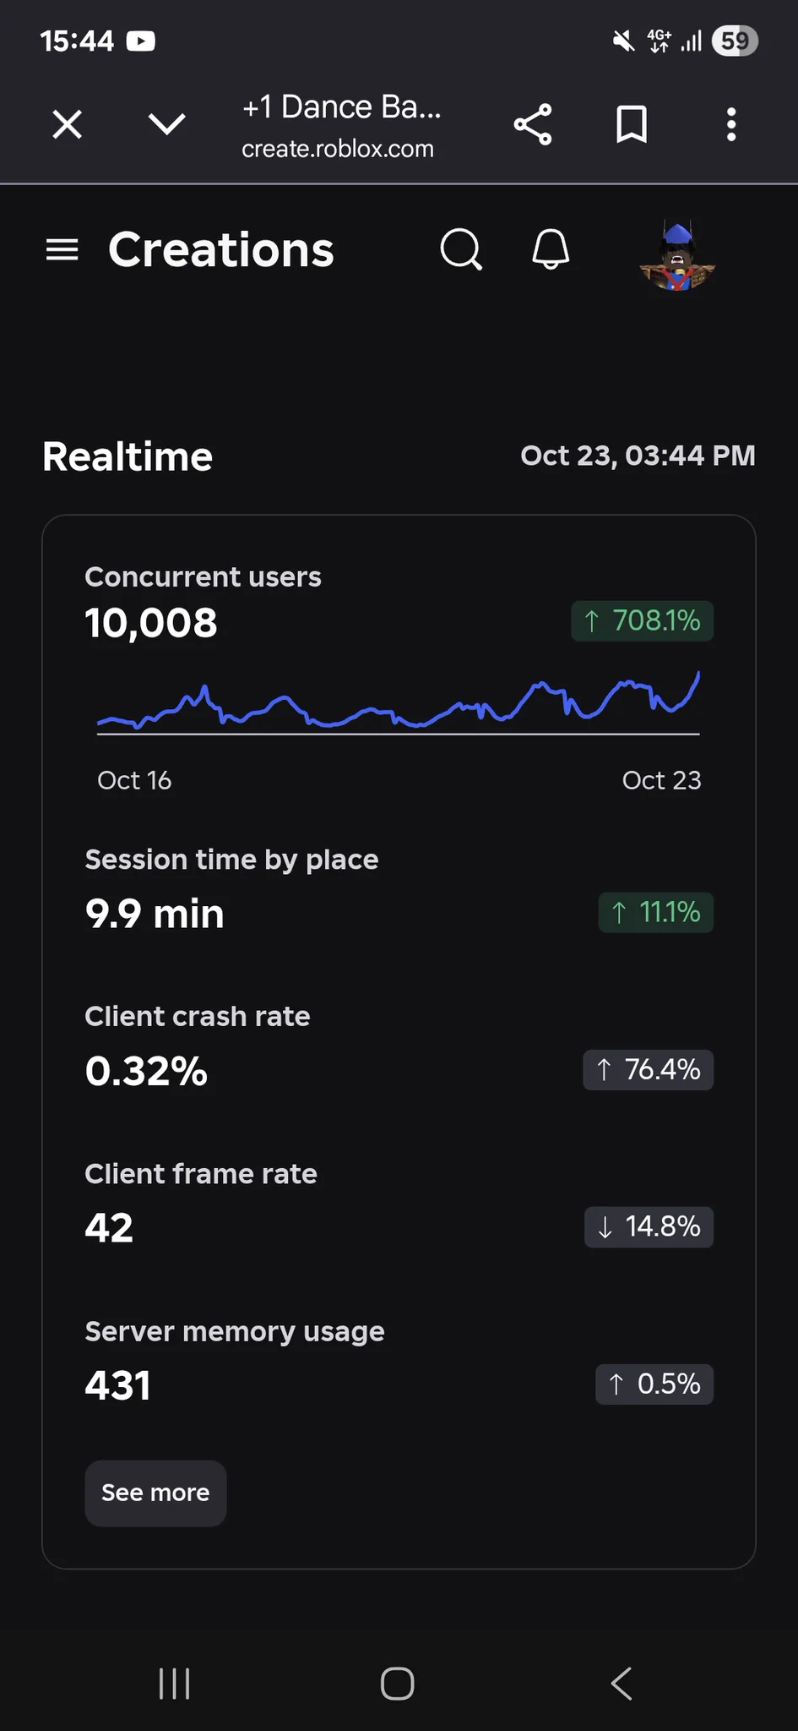Tap the muted sound status icon
The image size is (798, 1731).
(623, 41)
